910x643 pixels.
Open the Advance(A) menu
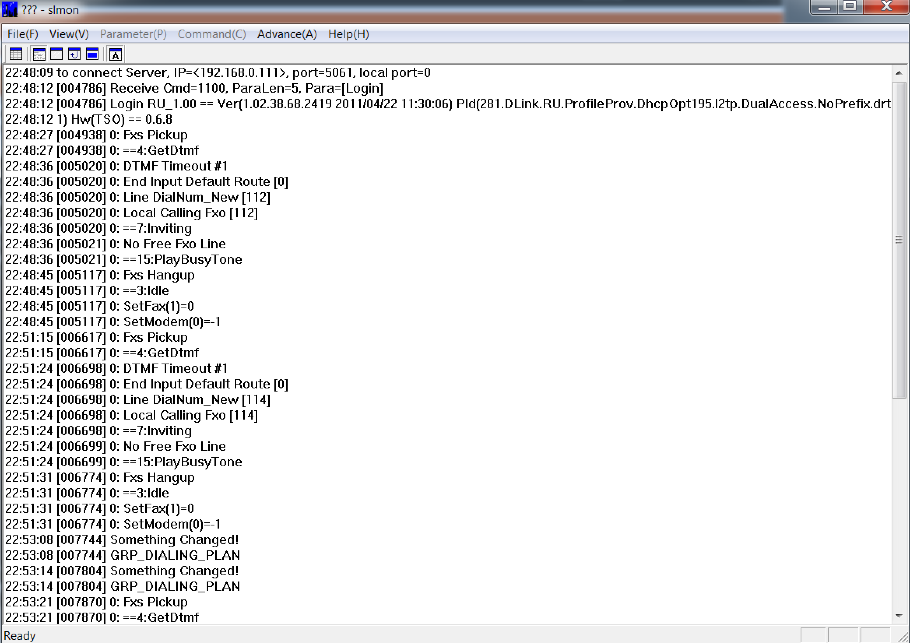(x=287, y=34)
